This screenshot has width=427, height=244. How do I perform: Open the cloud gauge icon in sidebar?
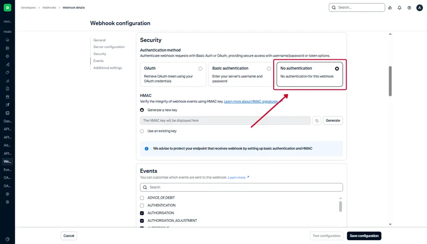7,40
